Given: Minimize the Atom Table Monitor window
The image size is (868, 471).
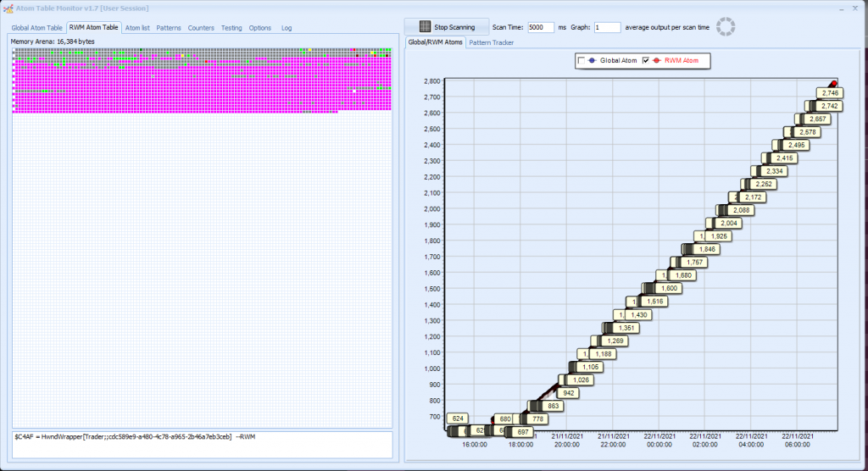Looking at the screenshot, I should tap(842, 8).
